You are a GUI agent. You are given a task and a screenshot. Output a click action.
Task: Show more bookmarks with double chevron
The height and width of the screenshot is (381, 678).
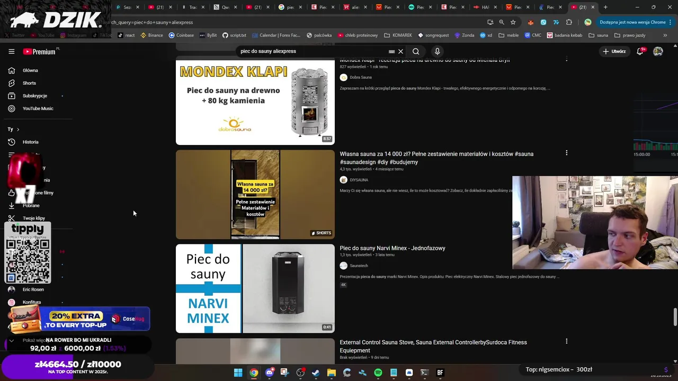[665, 35]
